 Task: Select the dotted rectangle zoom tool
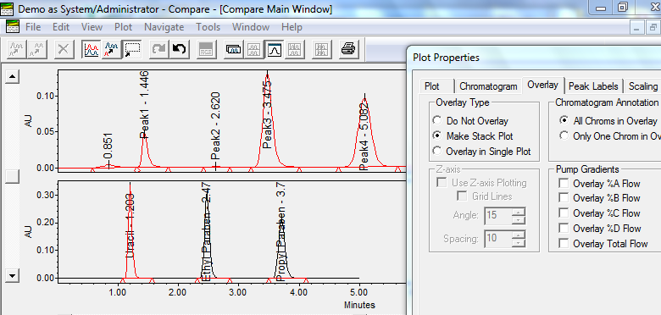132,49
